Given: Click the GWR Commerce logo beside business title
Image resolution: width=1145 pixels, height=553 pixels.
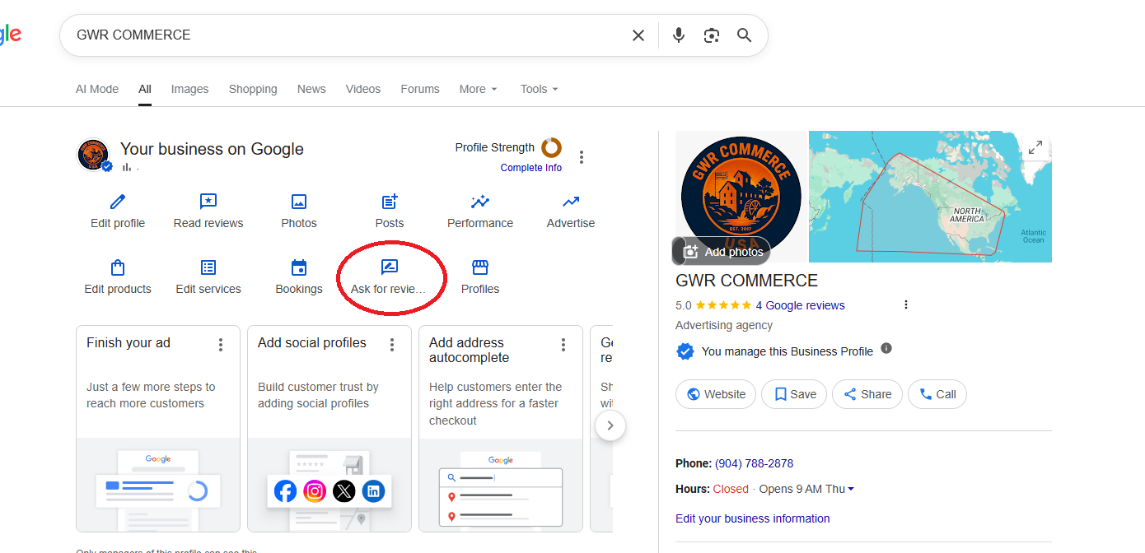Looking at the screenshot, I should [x=93, y=154].
